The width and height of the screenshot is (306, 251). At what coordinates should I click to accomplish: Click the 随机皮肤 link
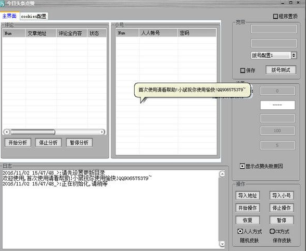[249, 241]
